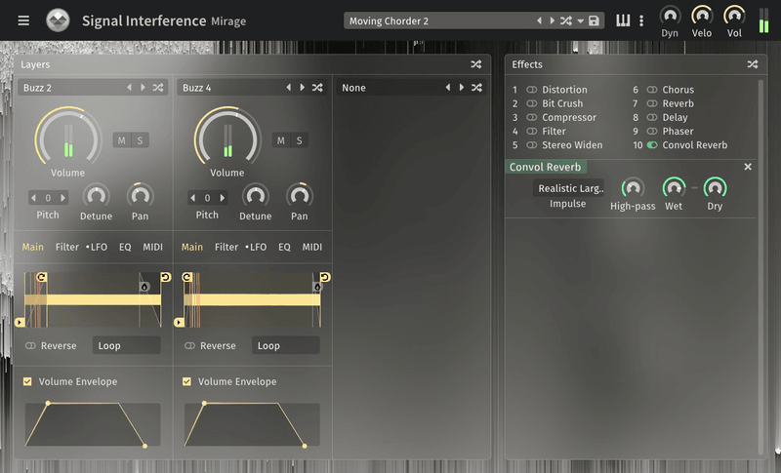Open the EQ tab in Buzz 4
The height and width of the screenshot is (473, 781).
pos(284,247)
